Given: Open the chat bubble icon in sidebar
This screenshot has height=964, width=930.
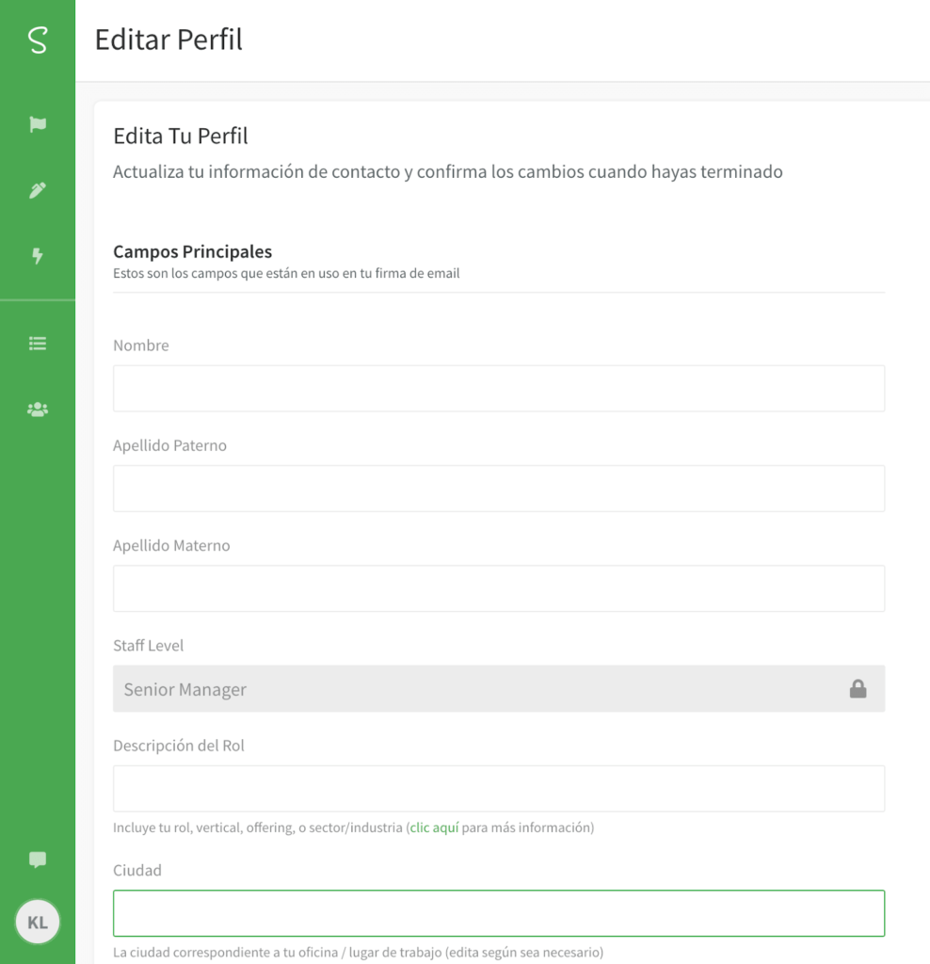Looking at the screenshot, I should [x=38, y=860].
